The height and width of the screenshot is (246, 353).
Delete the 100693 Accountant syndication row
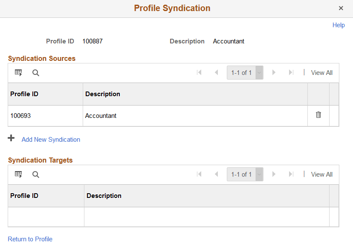[318, 115]
